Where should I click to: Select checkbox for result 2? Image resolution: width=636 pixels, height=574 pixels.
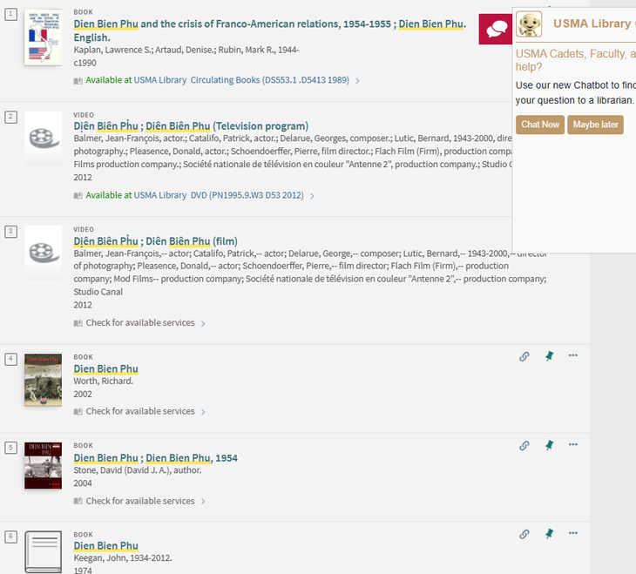pos(10,117)
